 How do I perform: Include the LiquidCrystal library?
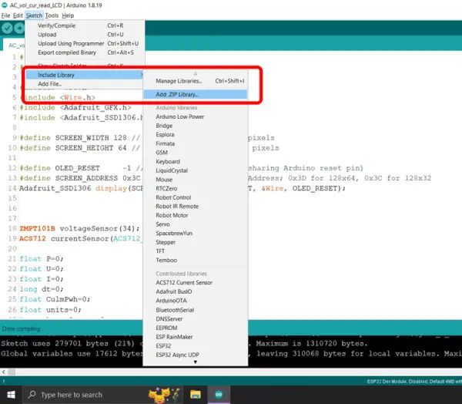click(196, 170)
